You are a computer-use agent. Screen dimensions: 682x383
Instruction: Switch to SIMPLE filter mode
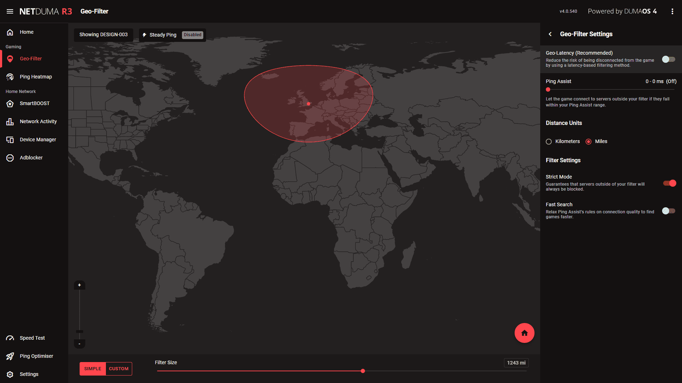[93, 369]
